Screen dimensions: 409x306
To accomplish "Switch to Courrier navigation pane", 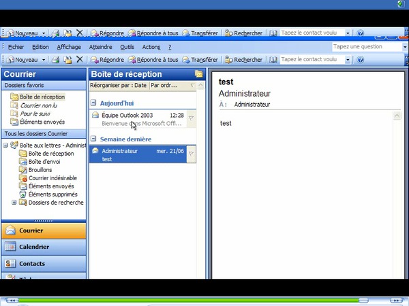I will point(44,231).
